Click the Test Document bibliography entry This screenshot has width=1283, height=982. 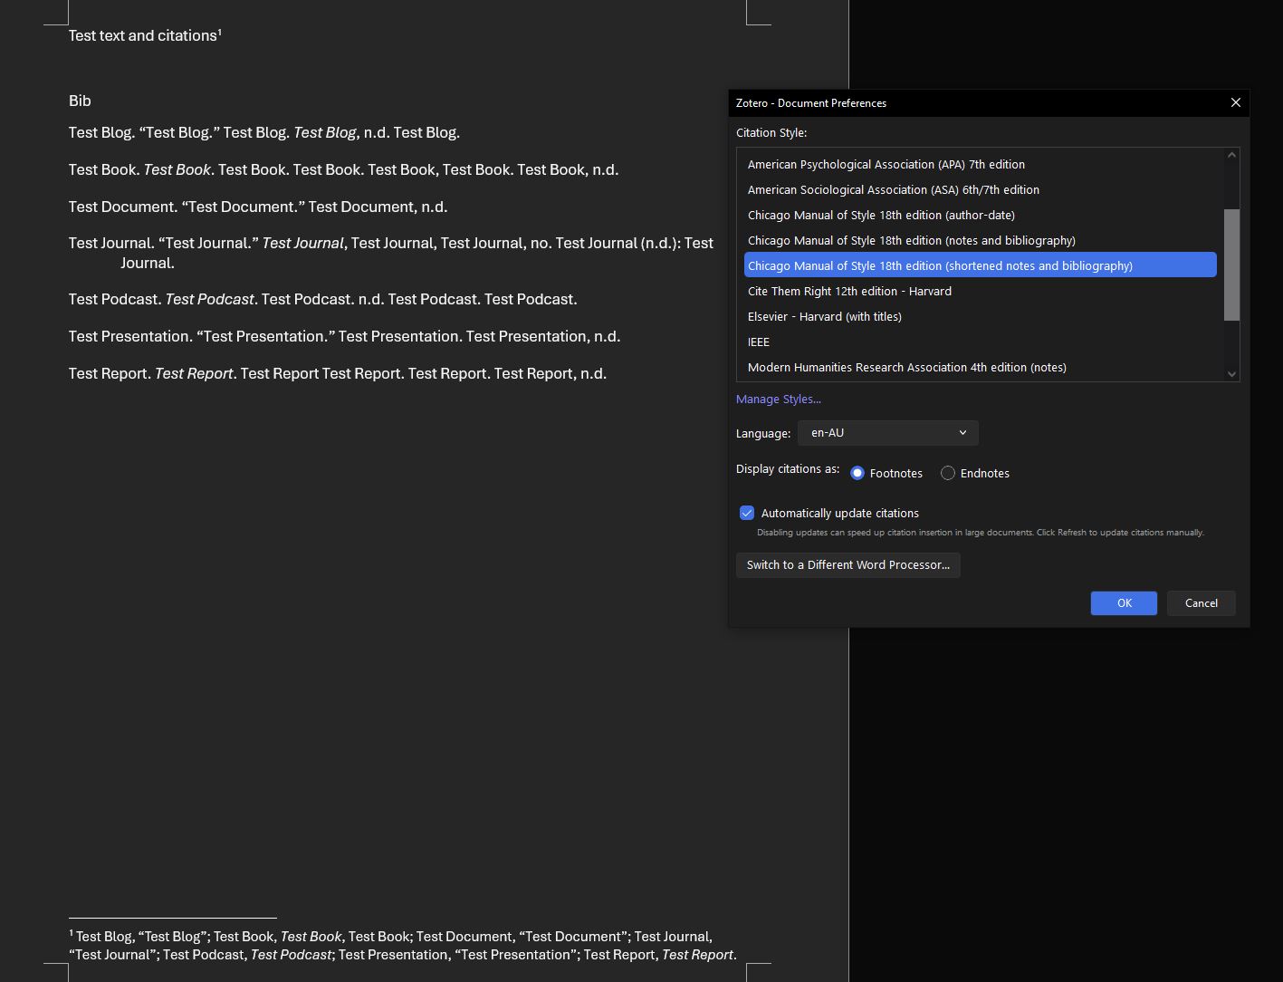[x=258, y=207]
